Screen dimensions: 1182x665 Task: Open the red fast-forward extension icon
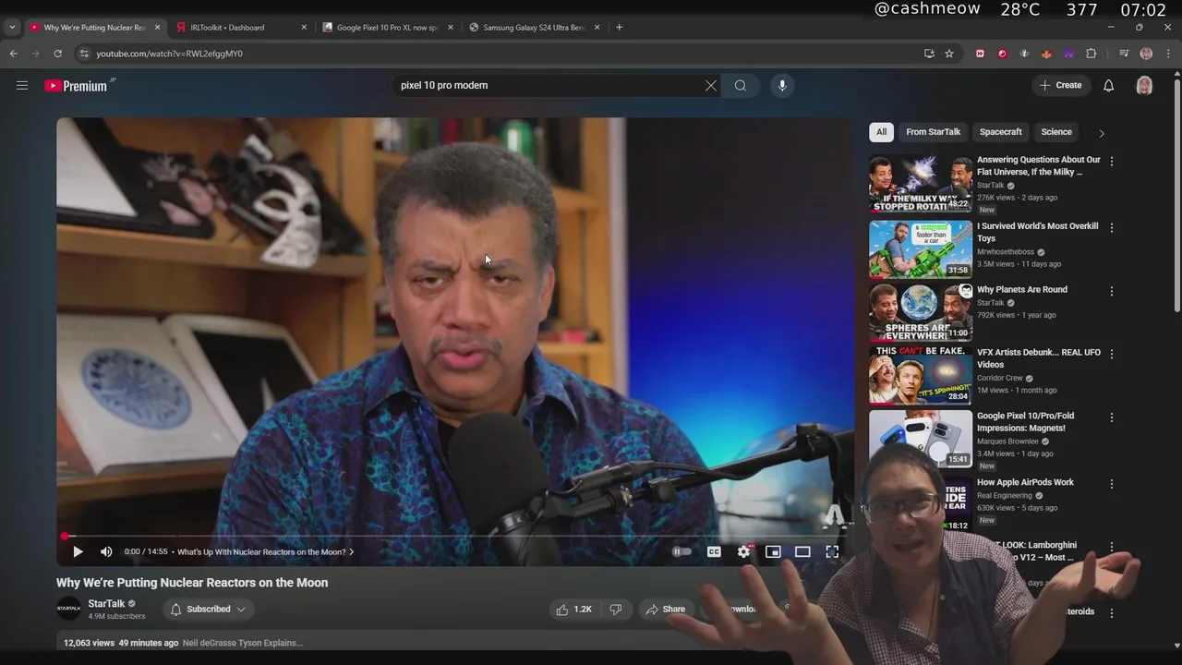click(980, 54)
